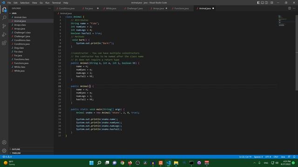Toggle bottom panel layout icon
Screen dimensions: 298x167
[263, 3]
